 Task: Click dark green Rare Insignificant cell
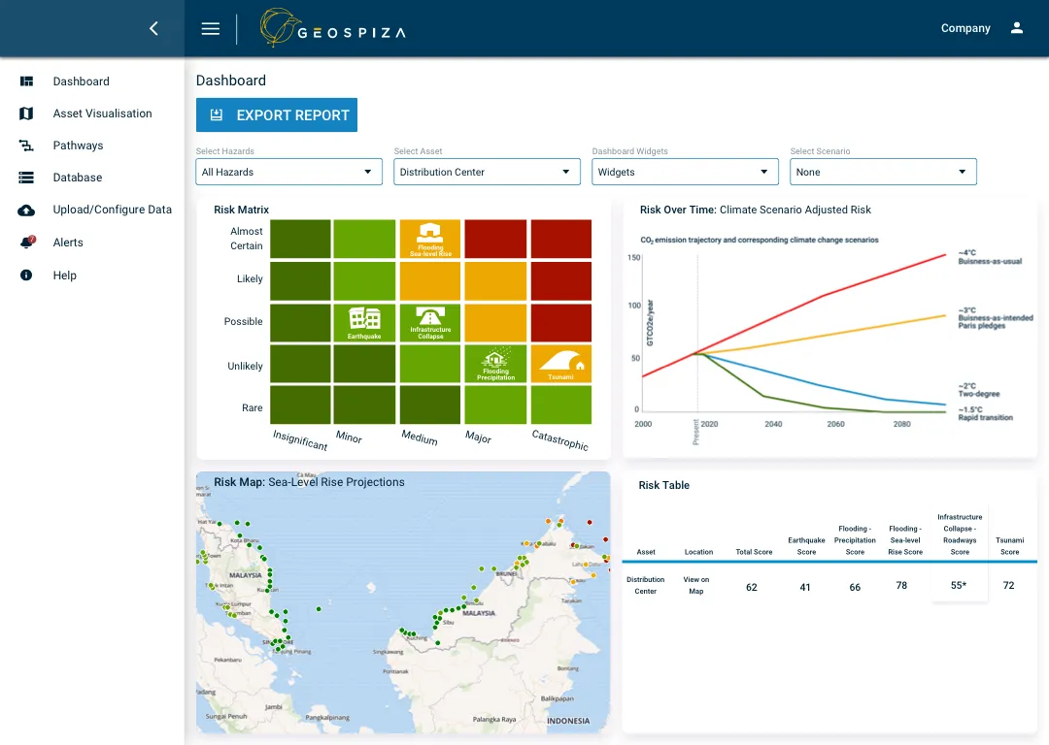(300, 405)
